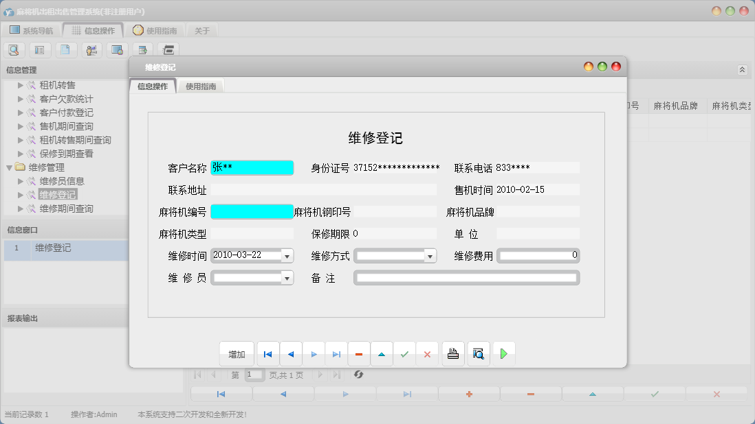
Task: Cancel editing with the red X icon
Action: (427, 353)
